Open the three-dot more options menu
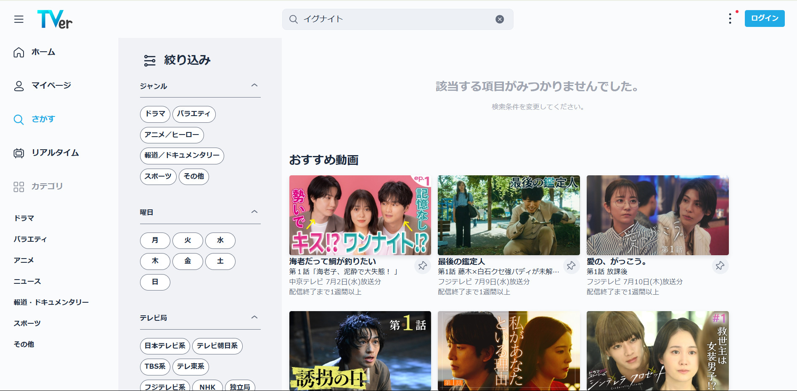 point(730,18)
